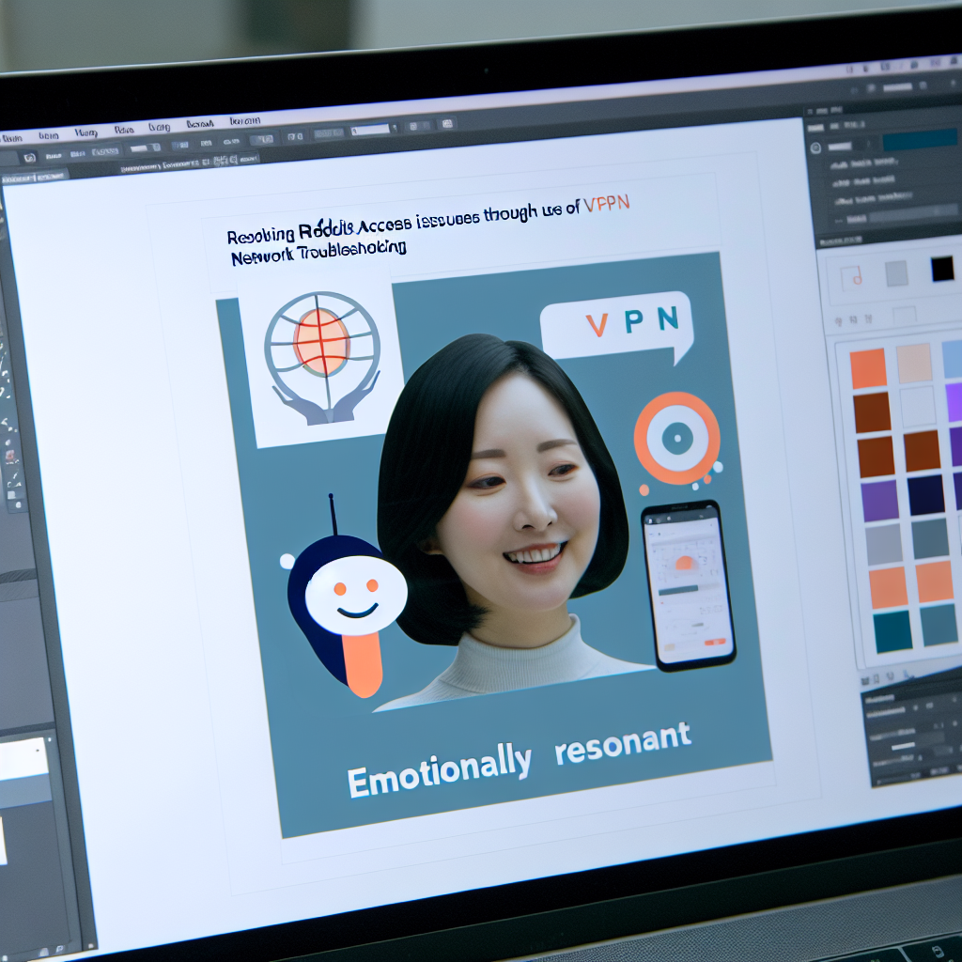
Task: Select the orange target circle graphic
Action: pyautogui.click(x=676, y=438)
